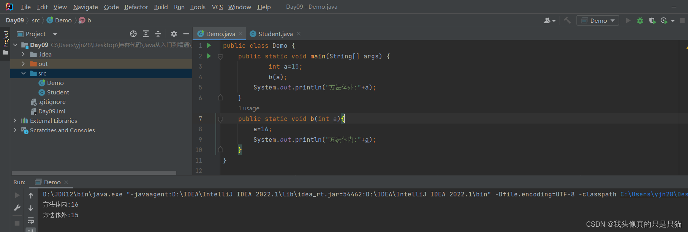Open the Build menu
This screenshot has width=688, height=232.
click(x=161, y=7)
